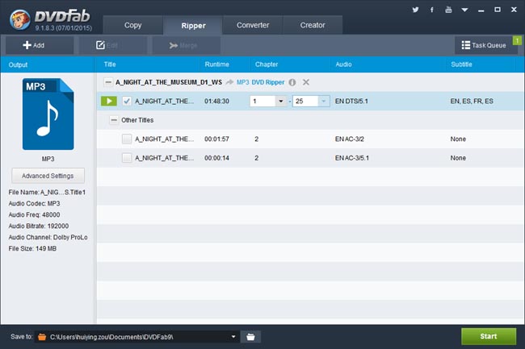Open the YouTube link icon
525x349 pixels.
click(x=448, y=10)
